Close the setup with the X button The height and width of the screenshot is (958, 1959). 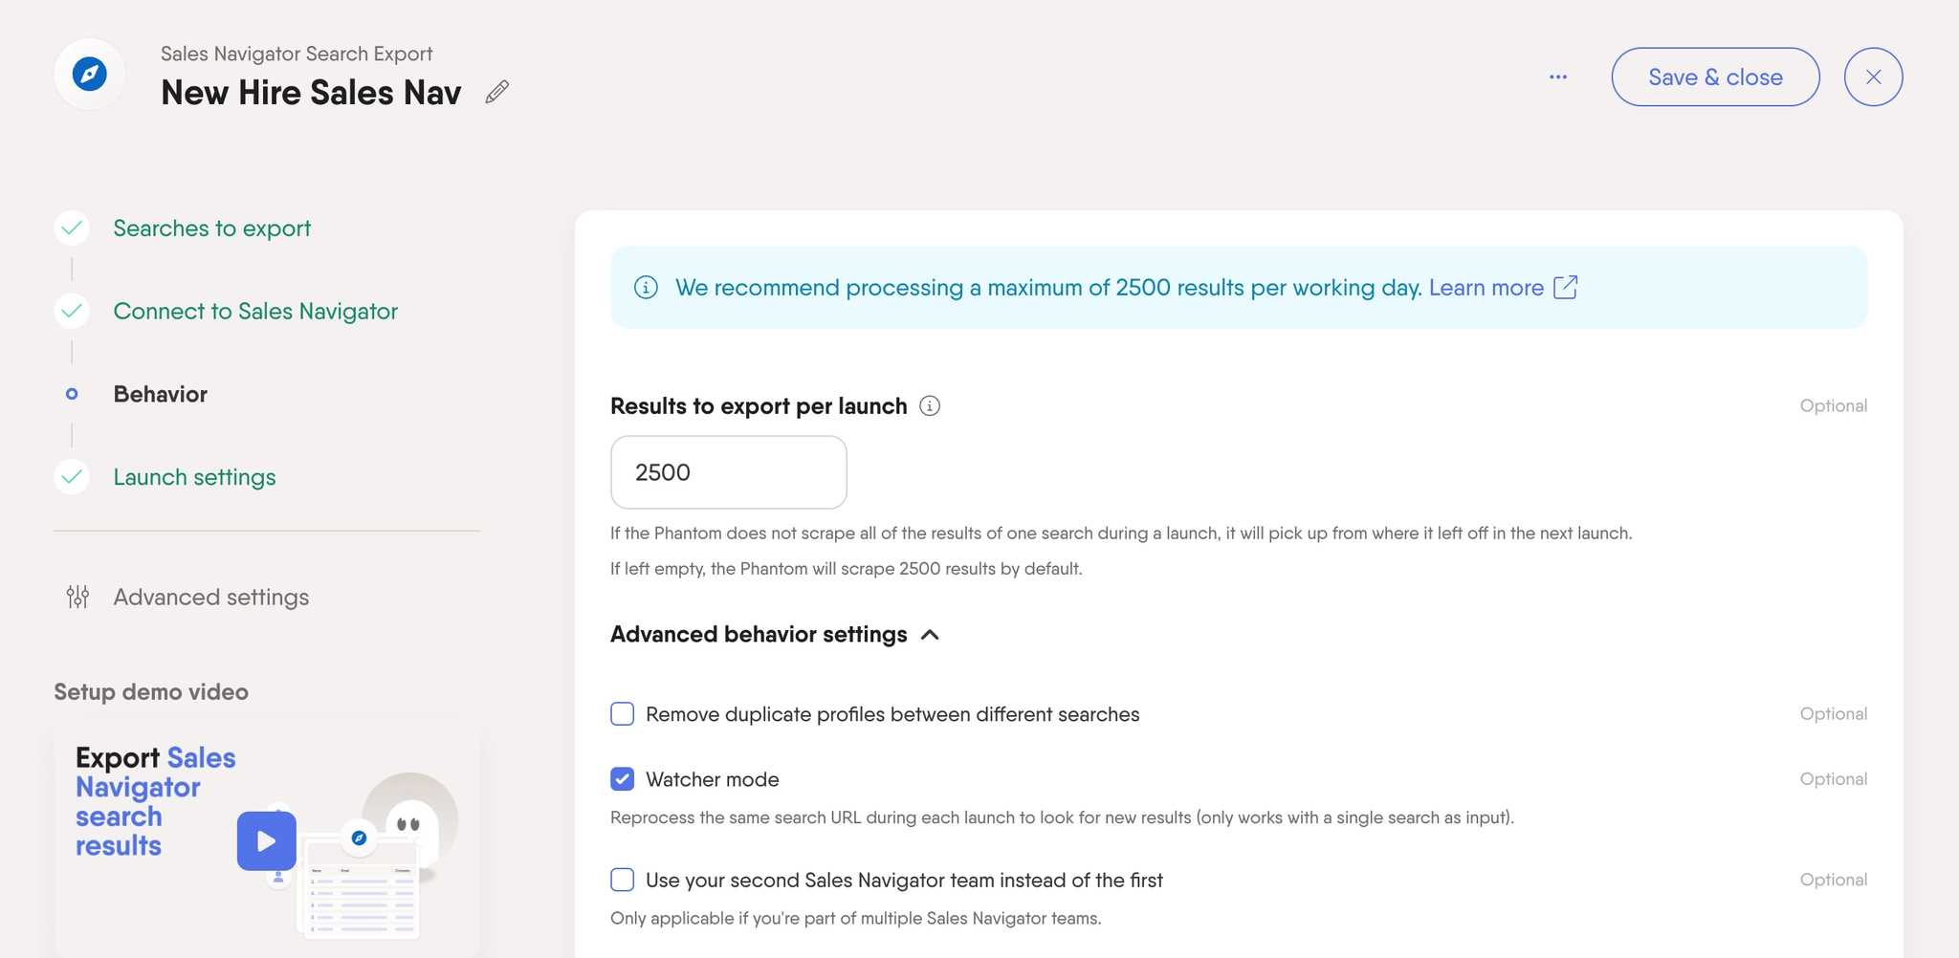[x=1873, y=76]
